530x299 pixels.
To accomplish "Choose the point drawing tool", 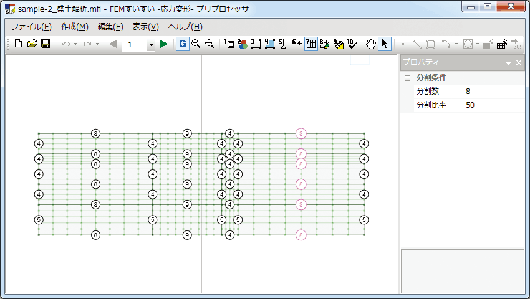I will [x=403, y=44].
